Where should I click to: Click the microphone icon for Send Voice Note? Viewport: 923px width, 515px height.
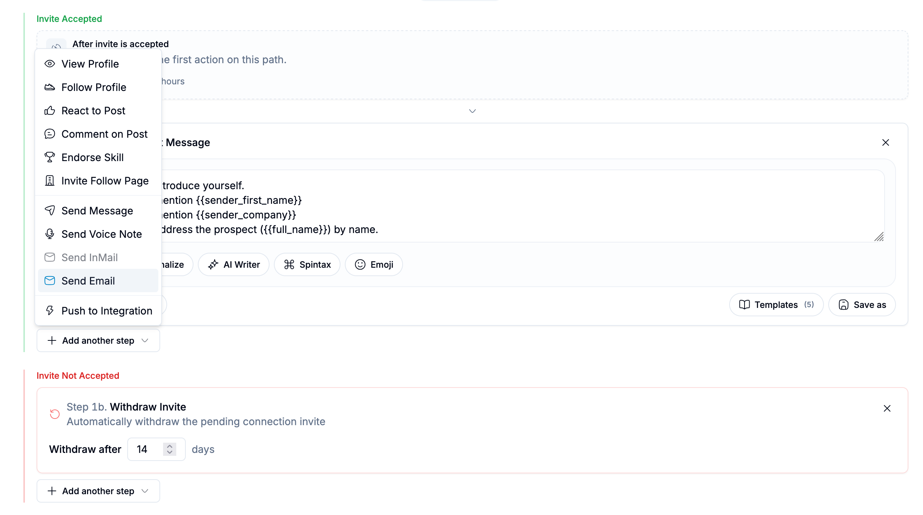point(50,234)
